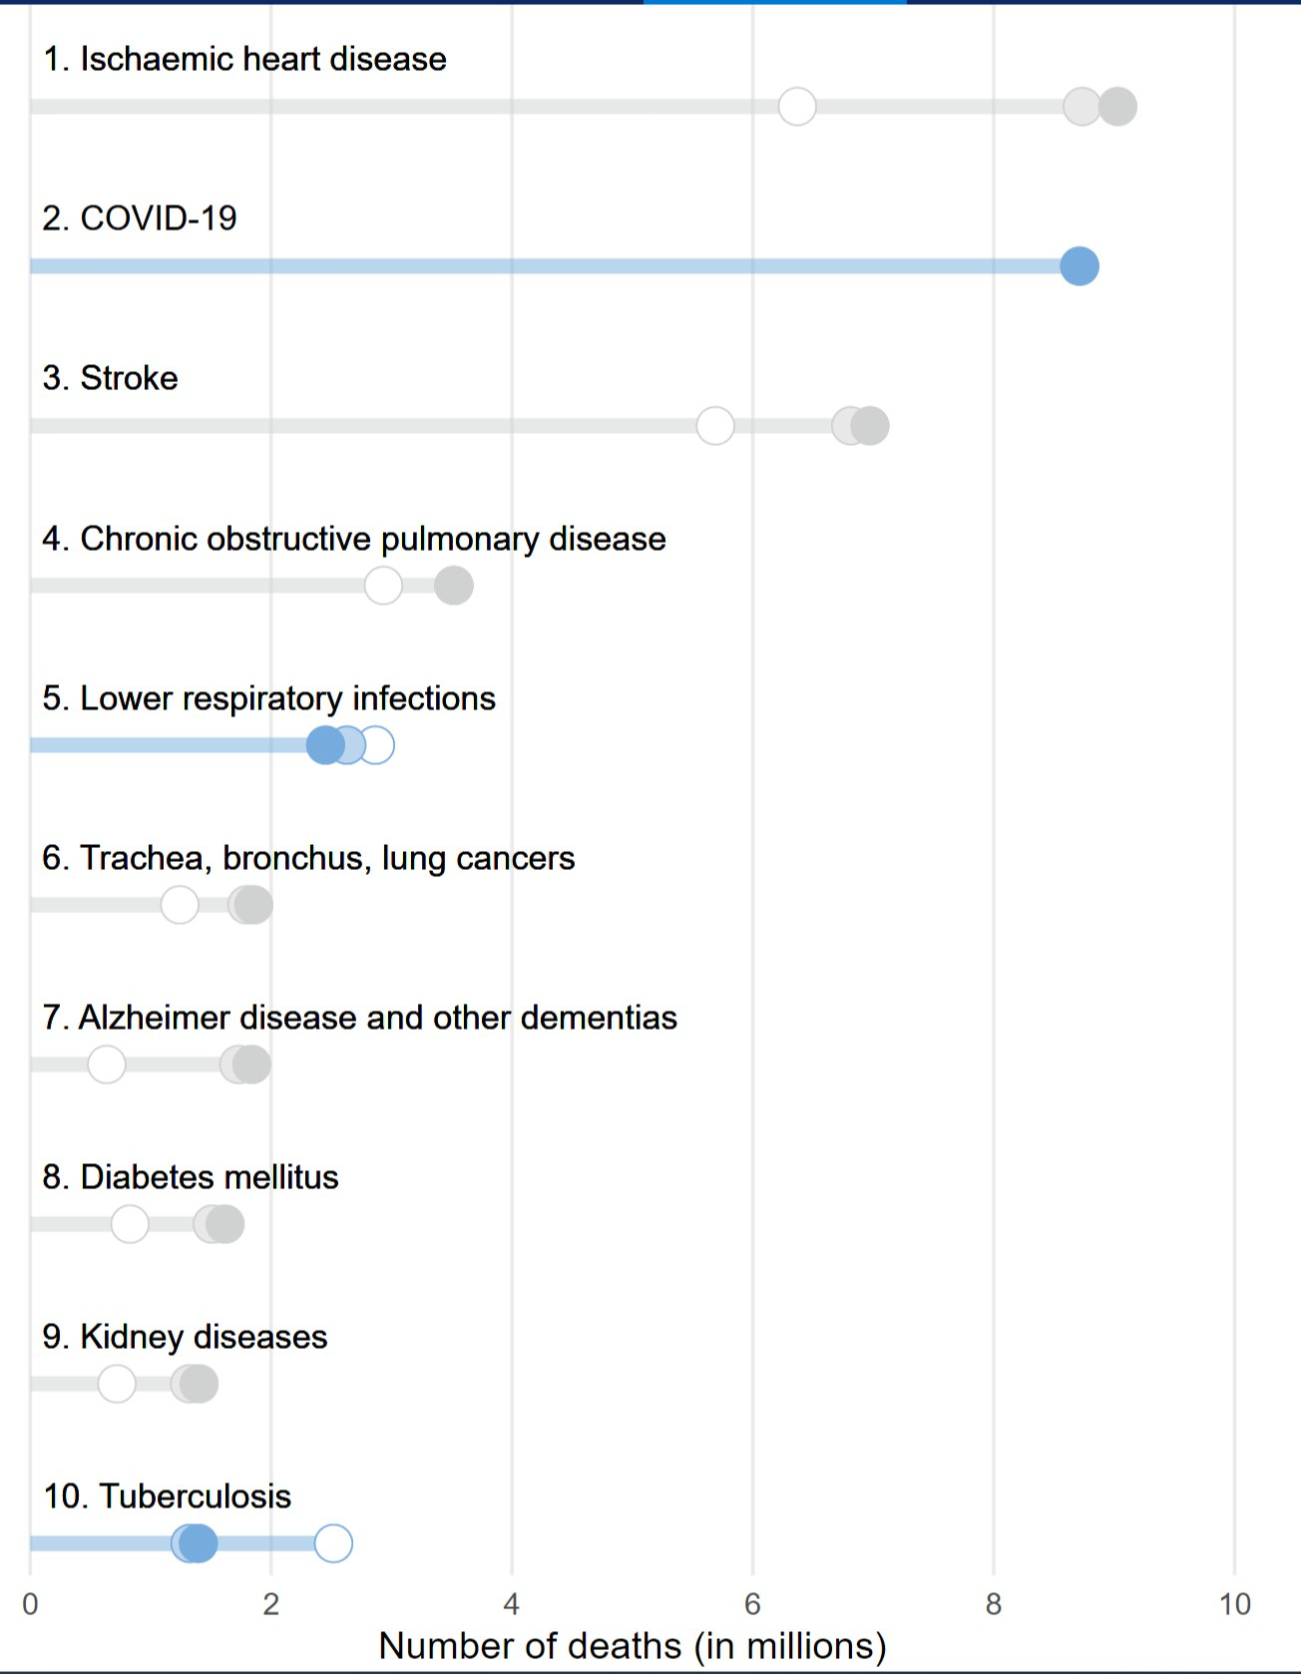Click the hollow blue Lower respiratory infections dot
Image resolution: width=1301 pixels, height=1674 pixels.
click(x=376, y=745)
